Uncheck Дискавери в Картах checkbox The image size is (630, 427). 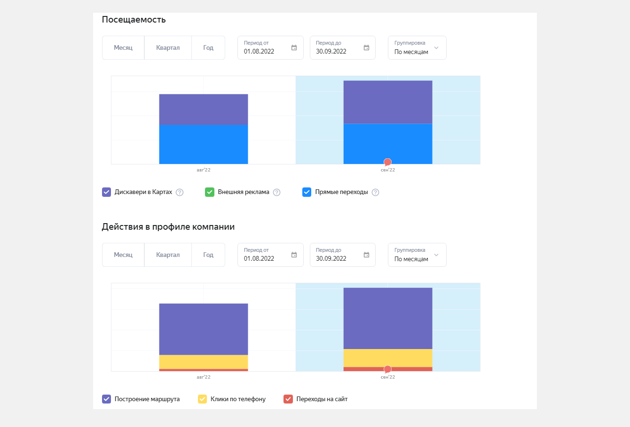(107, 192)
